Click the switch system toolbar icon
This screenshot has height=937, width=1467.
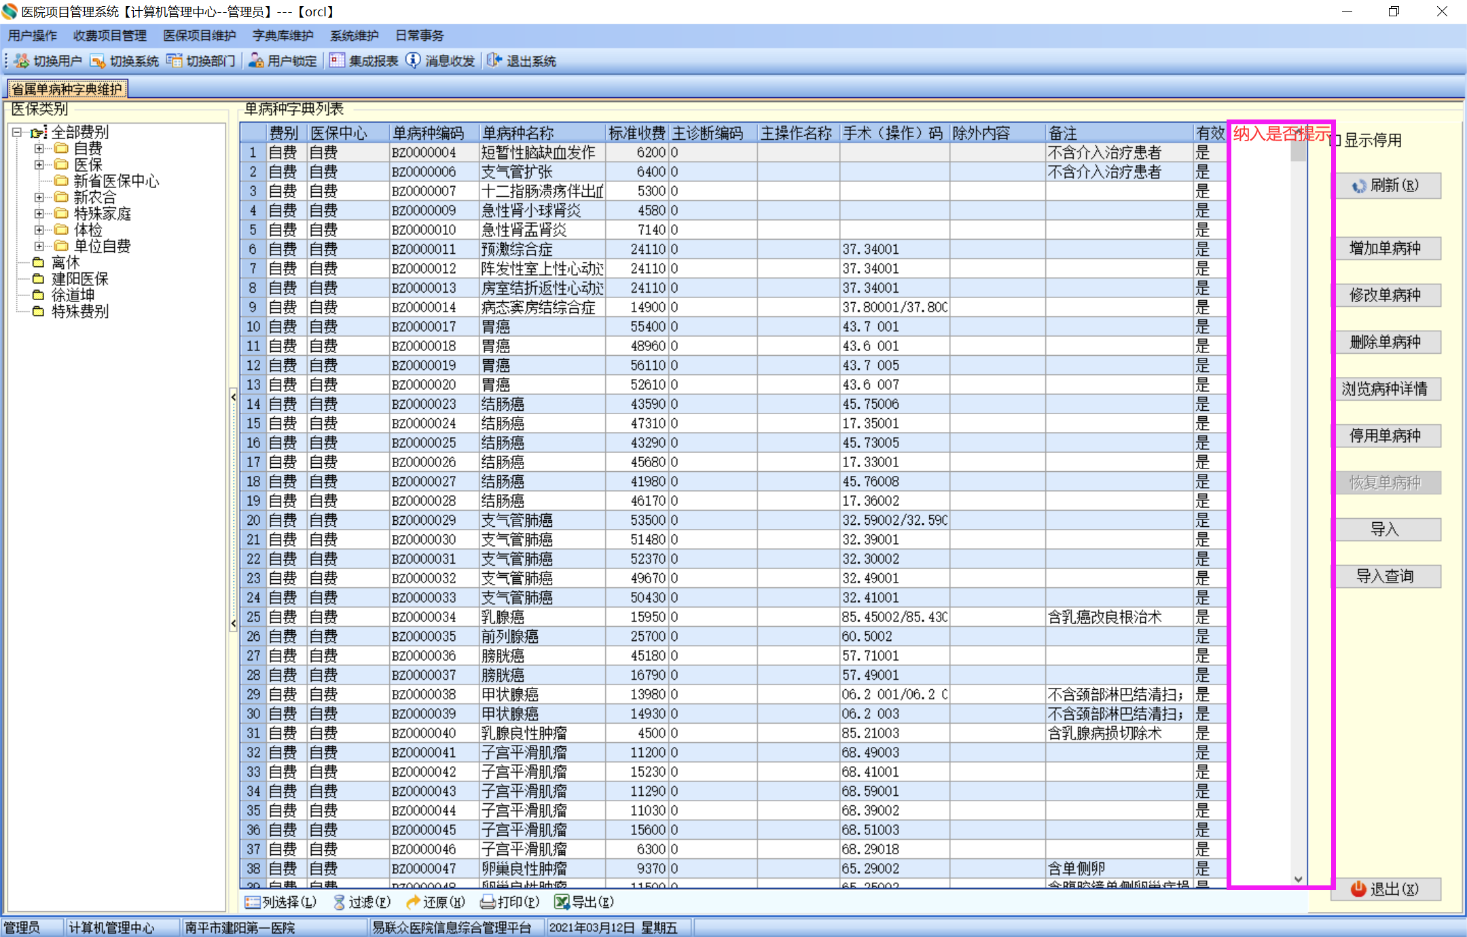[98, 61]
